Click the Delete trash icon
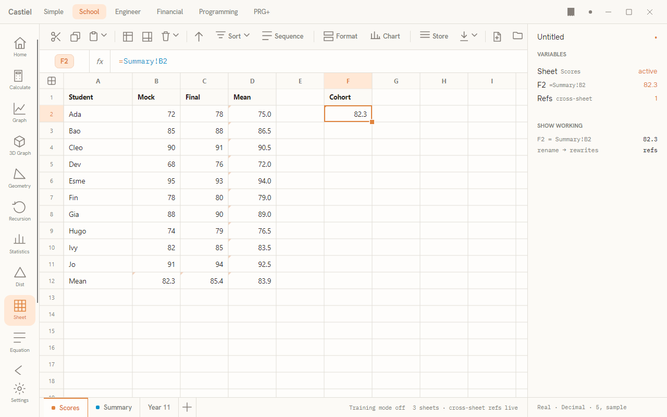Viewport: 667px width, 417px height. click(x=165, y=36)
